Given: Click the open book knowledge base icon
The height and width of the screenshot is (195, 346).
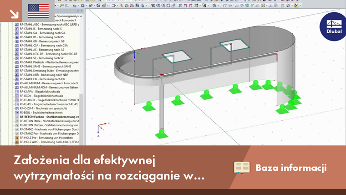Looking at the screenshot, I should point(242,167).
